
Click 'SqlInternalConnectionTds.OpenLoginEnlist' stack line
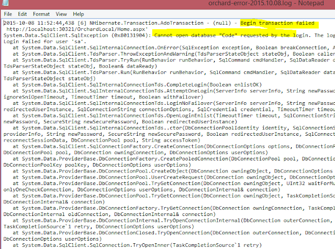[x=174, y=115]
